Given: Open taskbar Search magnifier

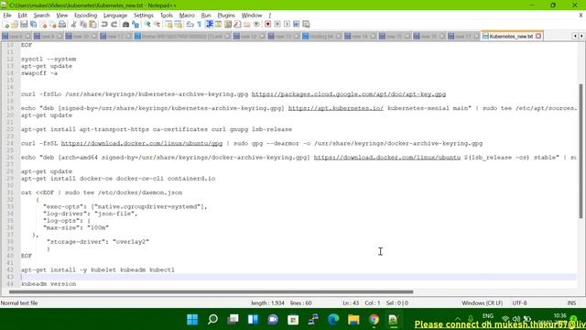Looking at the screenshot, I should click(212, 320).
